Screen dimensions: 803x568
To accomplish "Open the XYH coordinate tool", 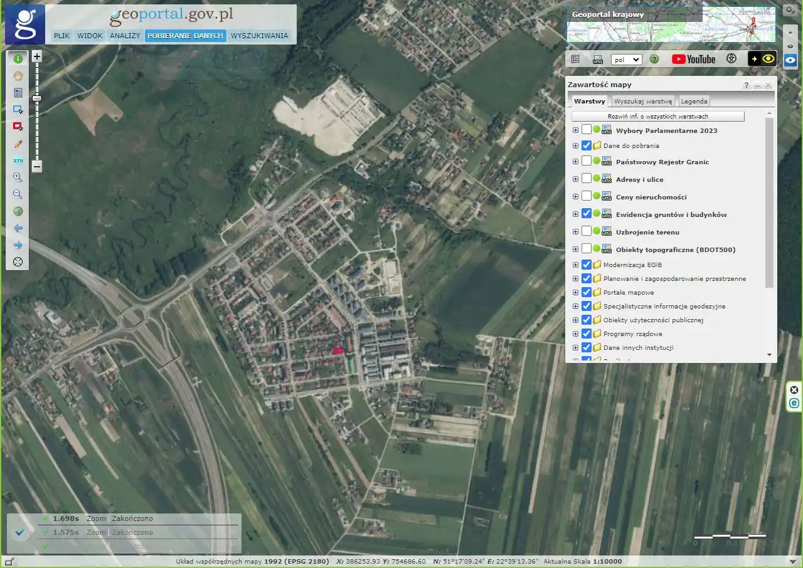I will (x=18, y=160).
